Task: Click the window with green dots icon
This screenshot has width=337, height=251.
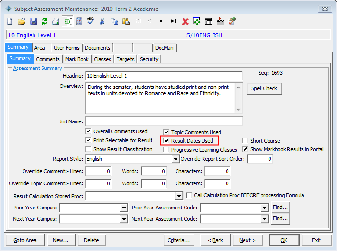Action: pos(197,21)
